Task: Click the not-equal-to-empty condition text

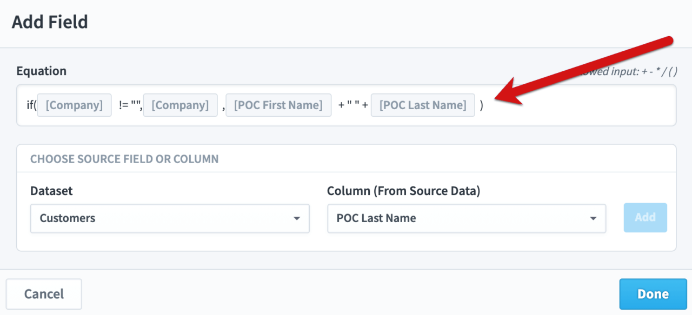Action: click(x=129, y=105)
